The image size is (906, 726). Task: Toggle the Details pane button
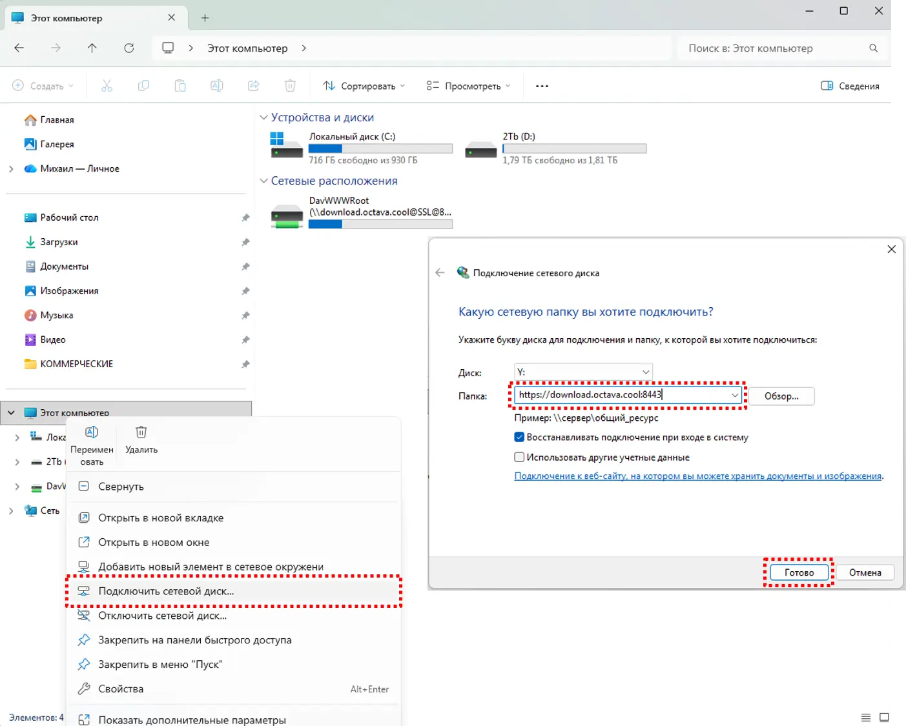(x=850, y=86)
